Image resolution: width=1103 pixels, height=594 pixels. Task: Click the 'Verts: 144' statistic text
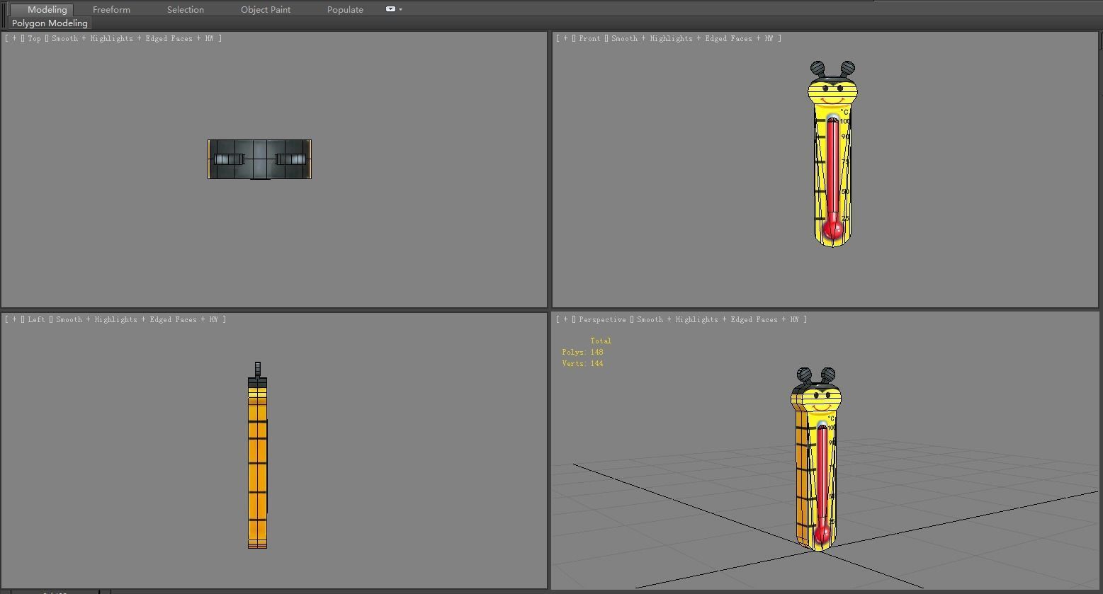click(582, 363)
